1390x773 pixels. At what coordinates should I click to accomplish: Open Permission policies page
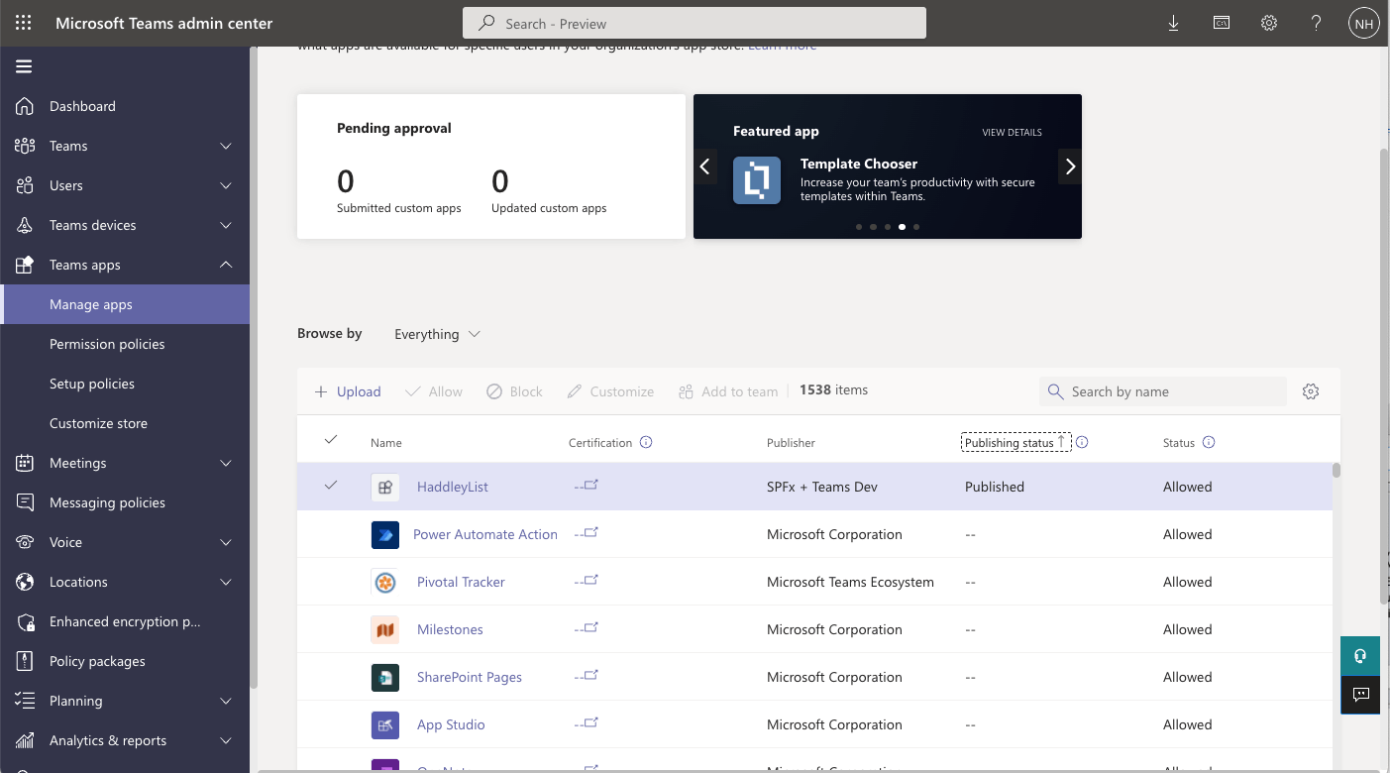tap(107, 344)
